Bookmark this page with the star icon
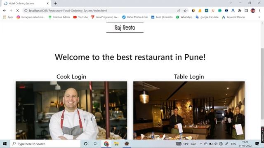This screenshot has width=264, height=148. click(x=185, y=11)
